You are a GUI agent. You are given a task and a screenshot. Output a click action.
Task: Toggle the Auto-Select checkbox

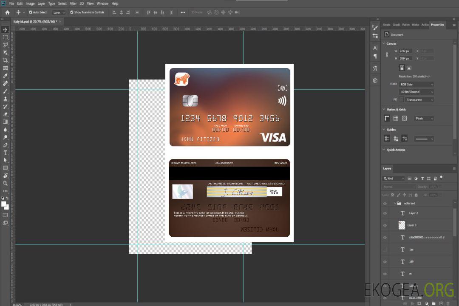click(31, 12)
